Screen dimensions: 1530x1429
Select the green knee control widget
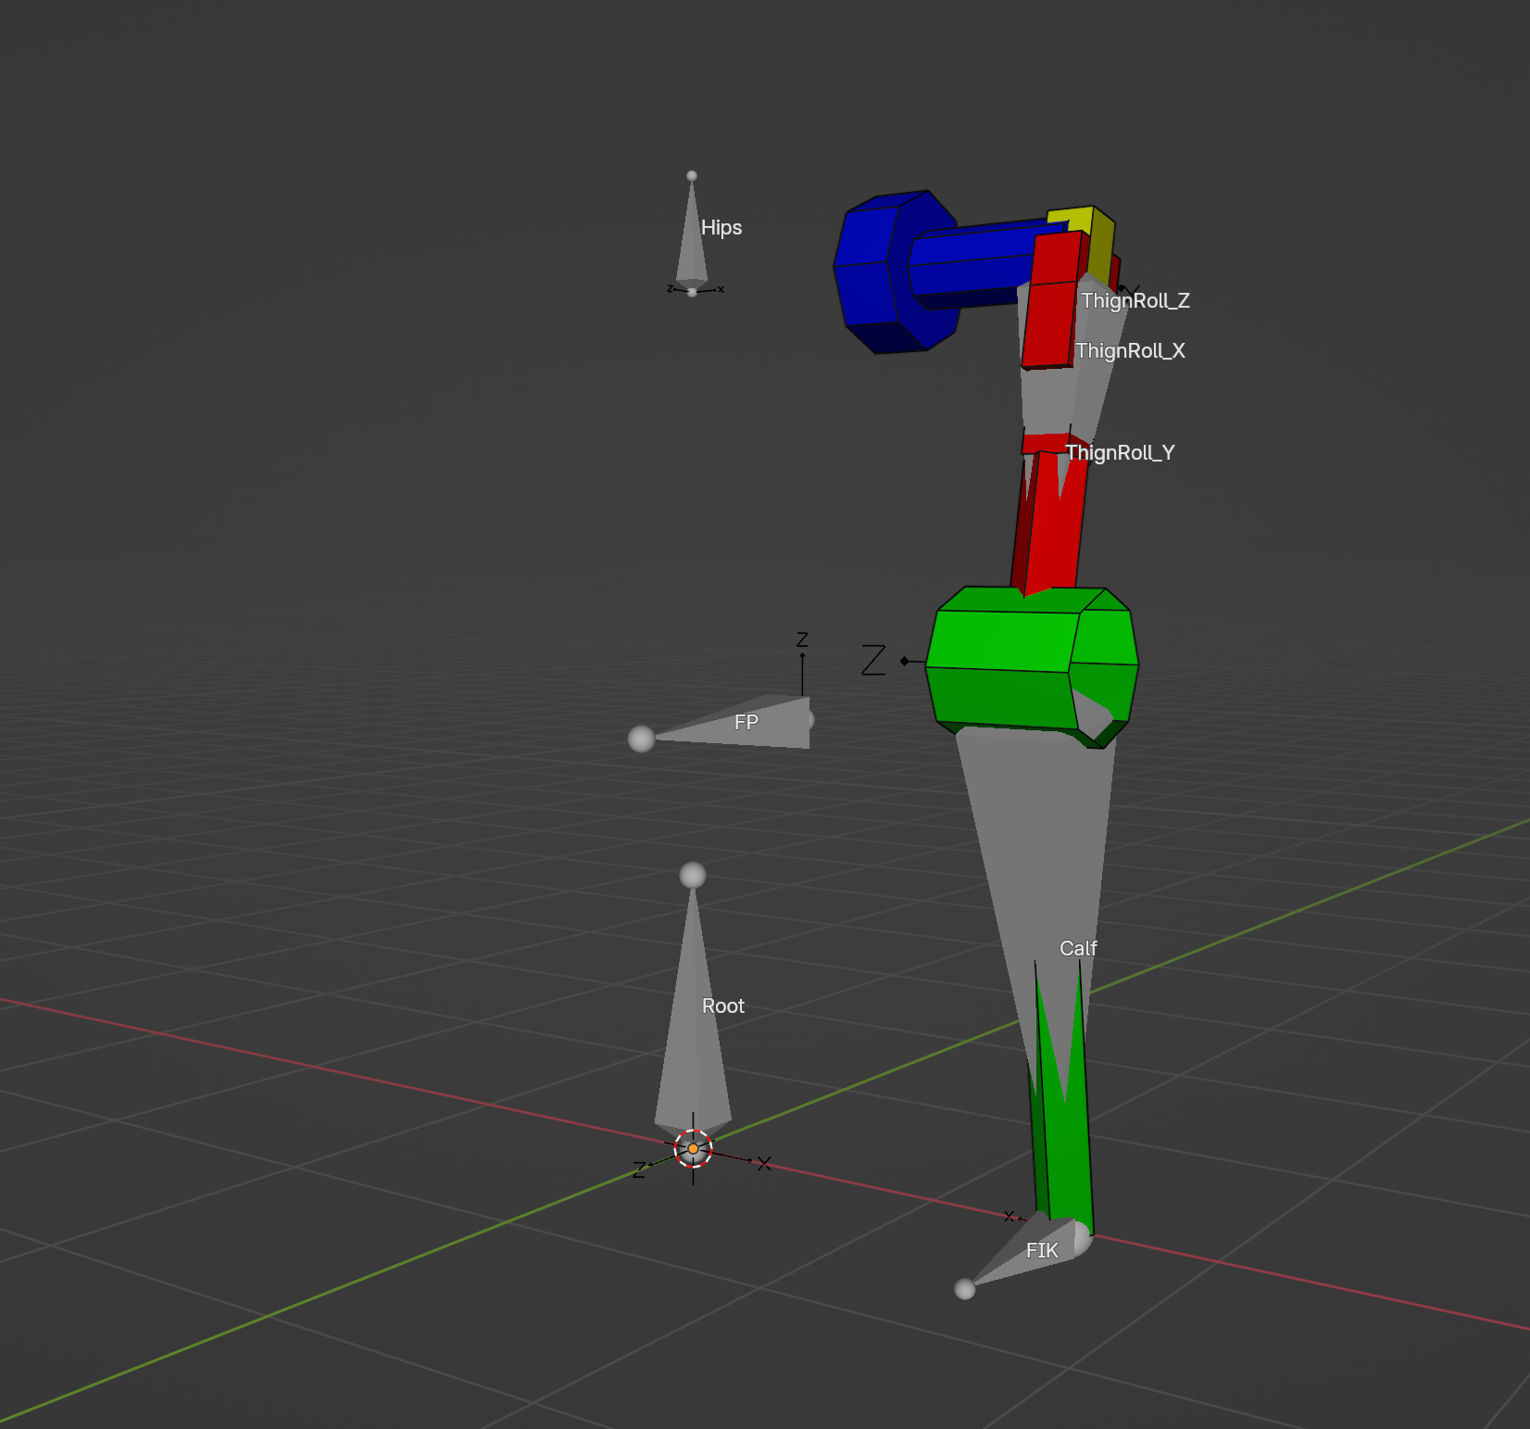click(x=1028, y=658)
